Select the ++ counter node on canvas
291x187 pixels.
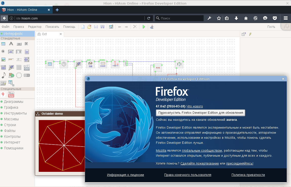158,68
